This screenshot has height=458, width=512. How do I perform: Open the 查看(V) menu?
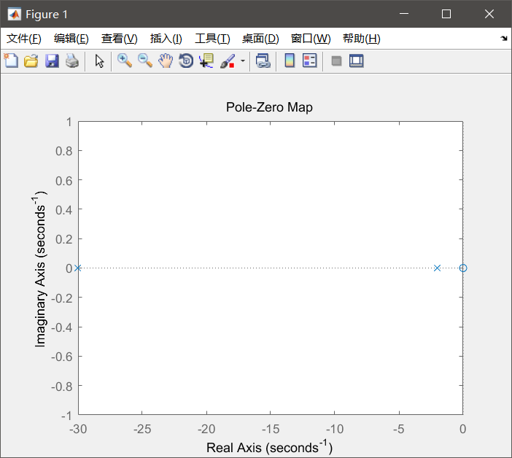(119, 39)
